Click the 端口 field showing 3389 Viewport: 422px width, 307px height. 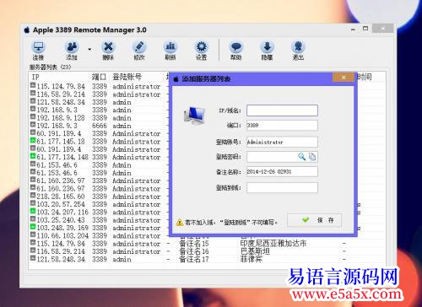(282, 126)
